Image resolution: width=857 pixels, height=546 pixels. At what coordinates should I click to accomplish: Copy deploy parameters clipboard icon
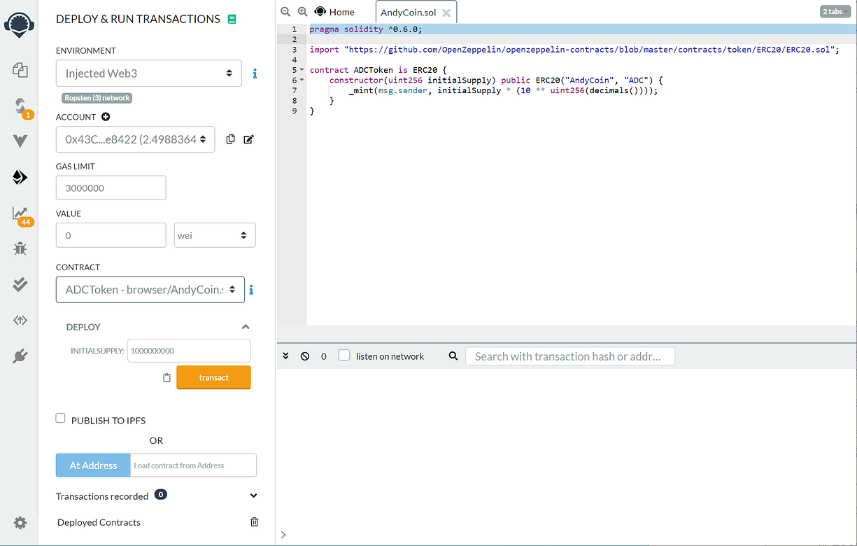[x=167, y=377]
